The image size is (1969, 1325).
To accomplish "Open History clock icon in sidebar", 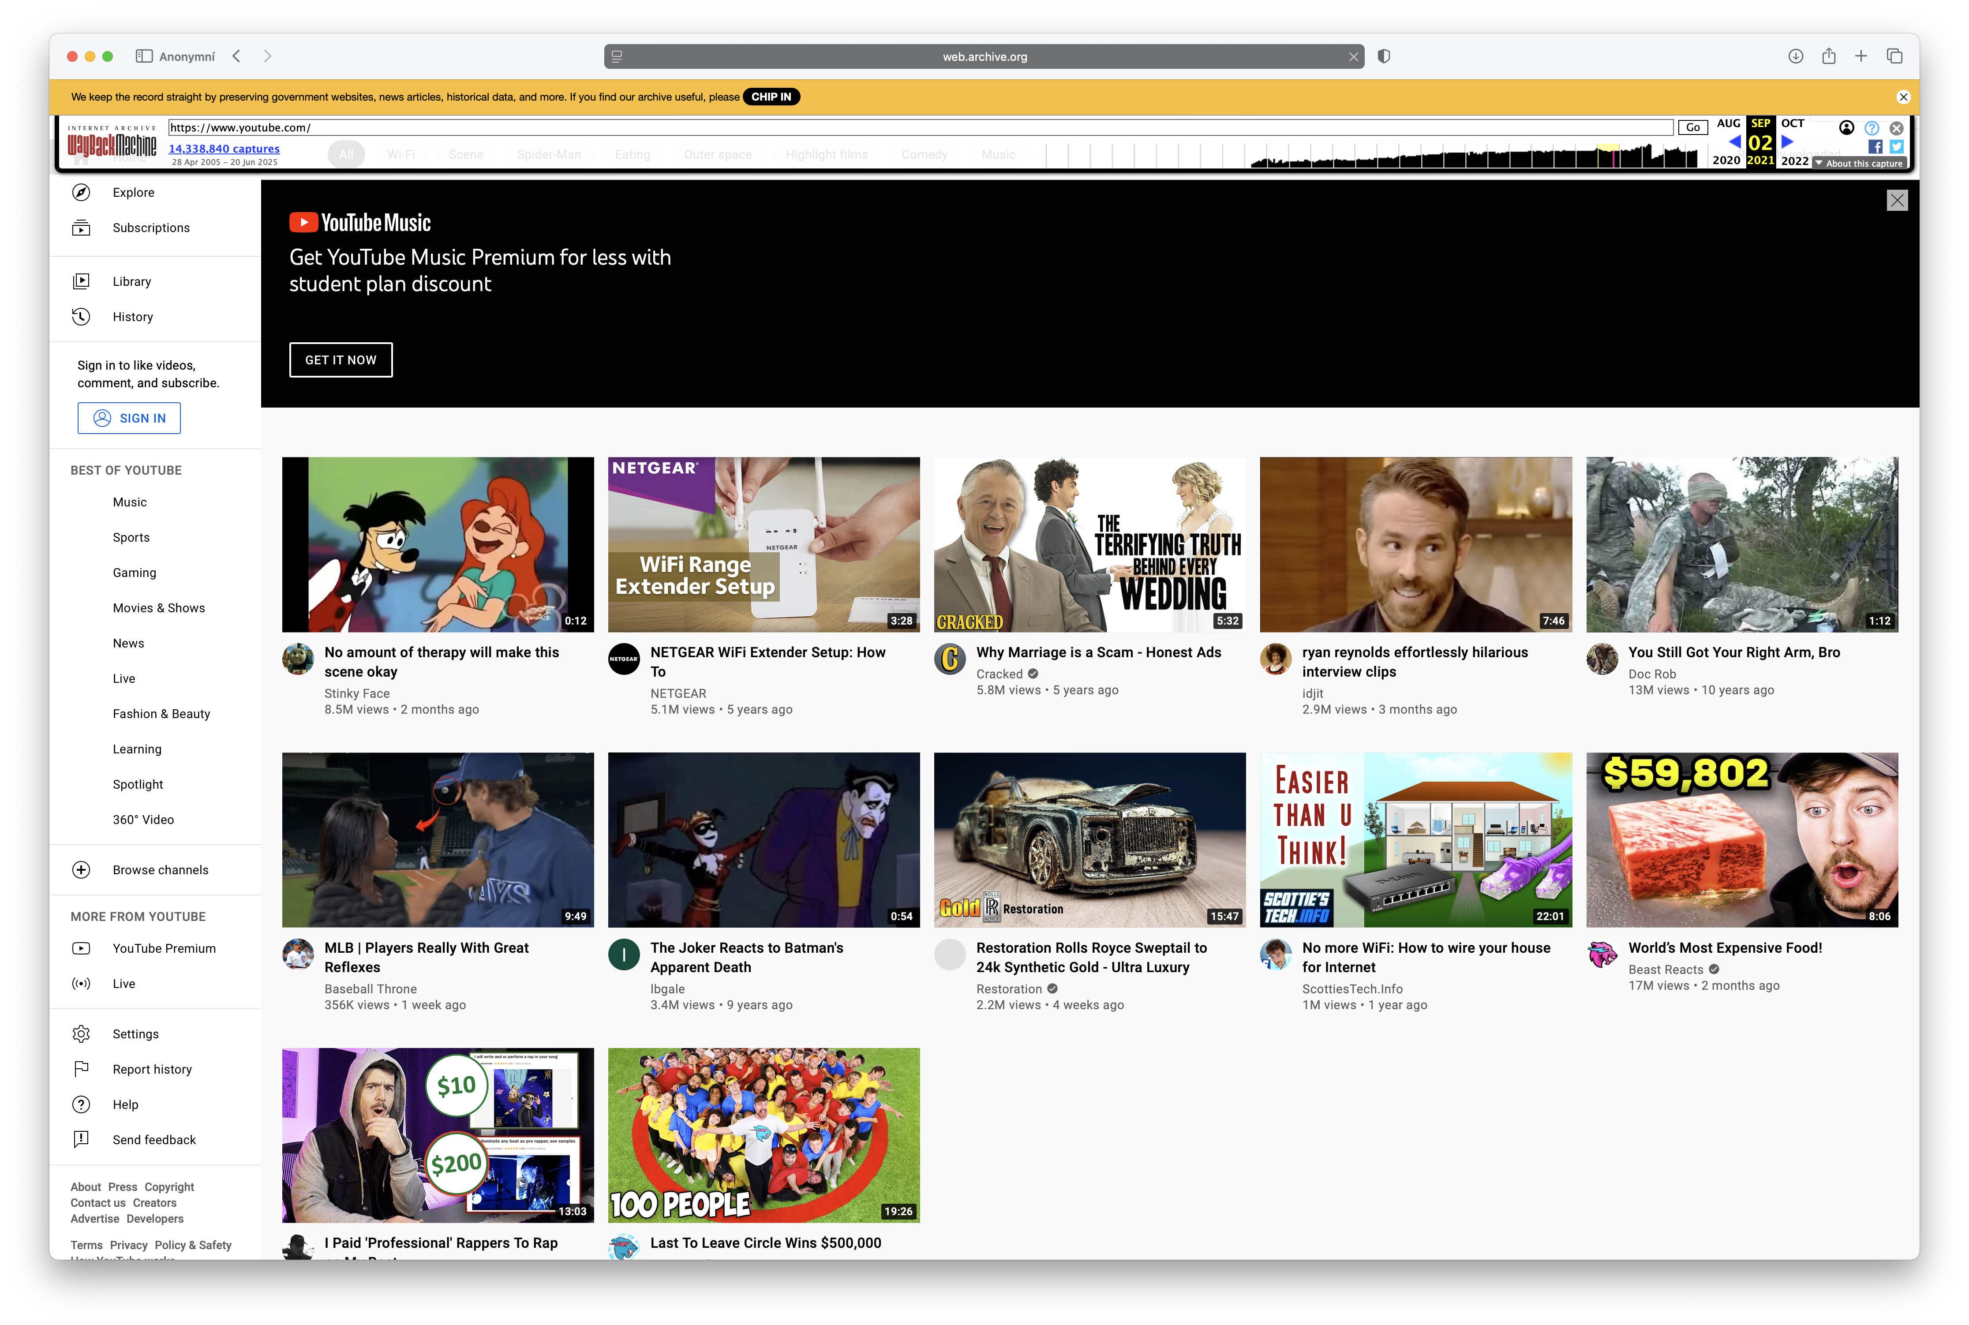I will (81, 317).
